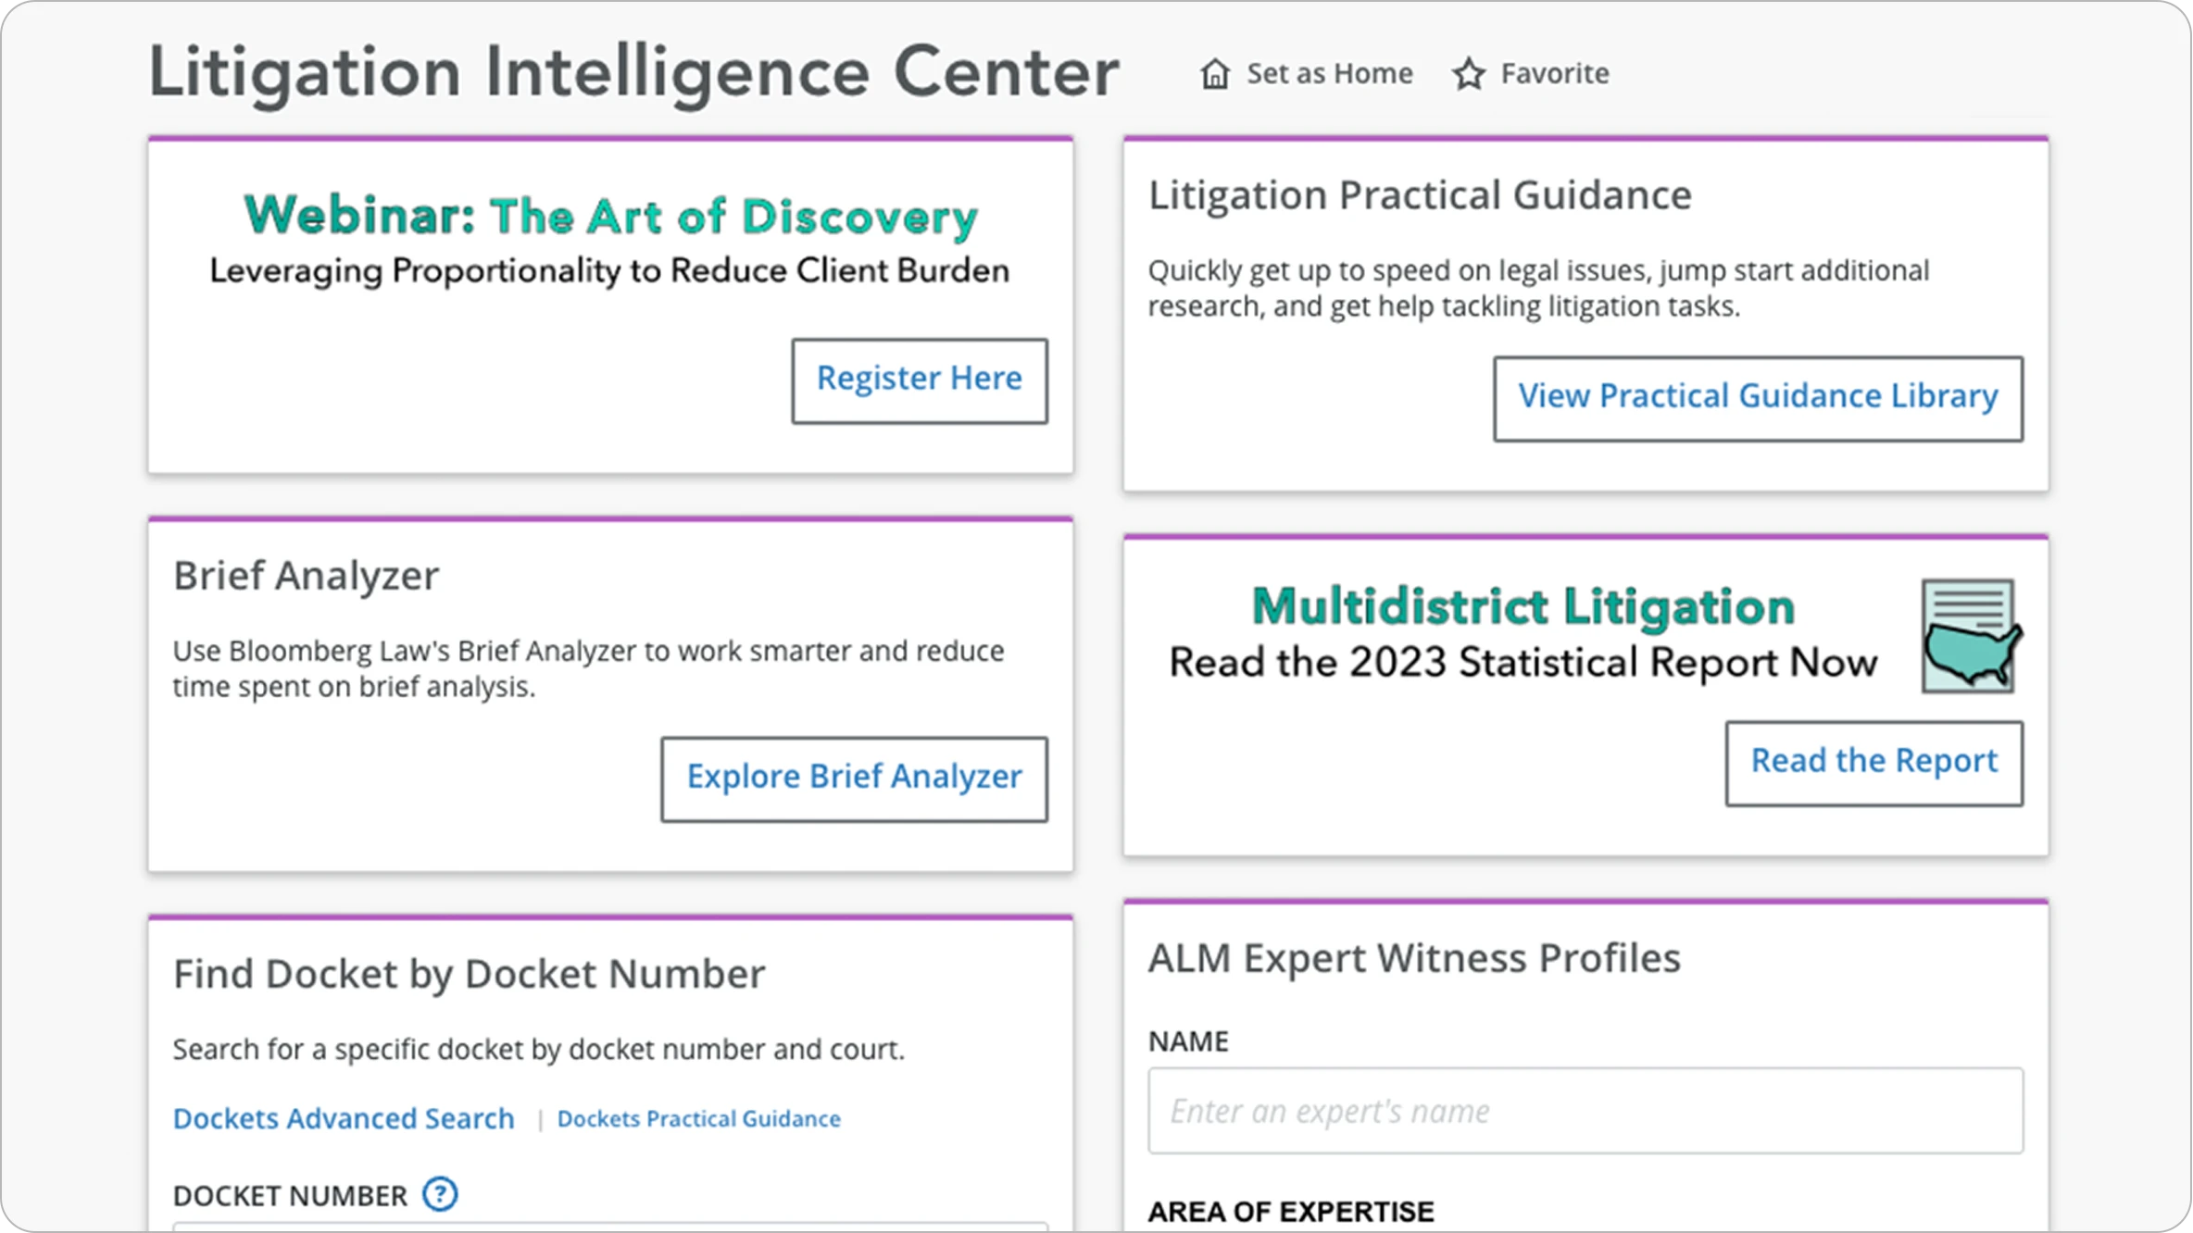Follow the Dockets Advanced Search link

[344, 1118]
